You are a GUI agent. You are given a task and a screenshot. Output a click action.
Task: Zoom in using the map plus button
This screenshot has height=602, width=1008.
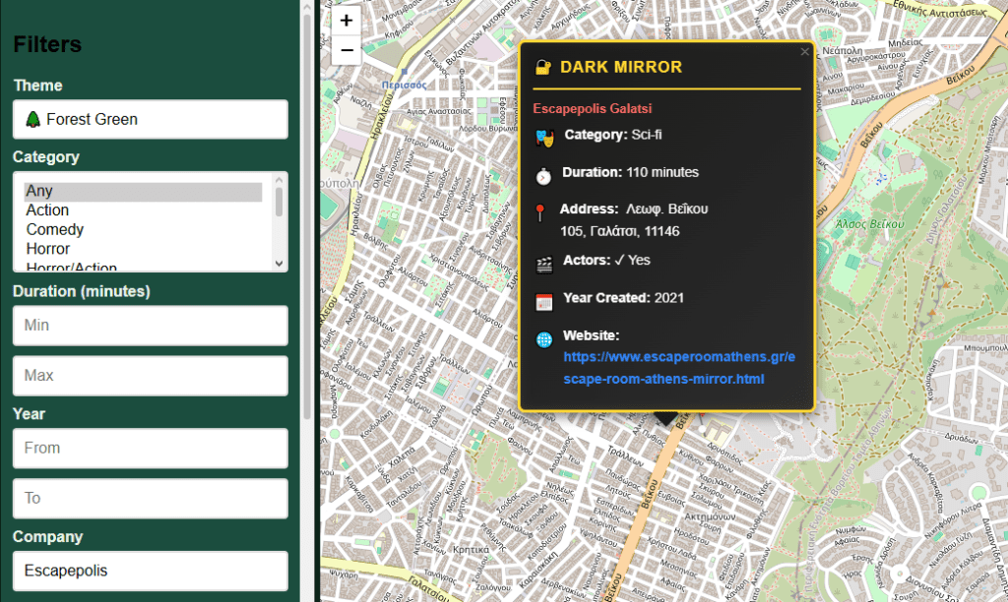(x=346, y=20)
